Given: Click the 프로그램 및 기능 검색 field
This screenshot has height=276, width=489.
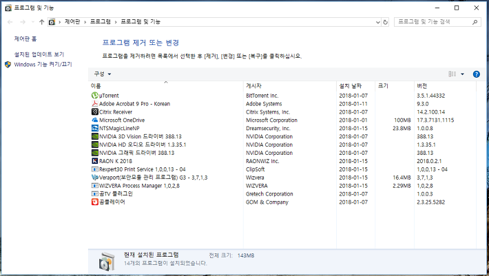Looking at the screenshot, I should pos(437,22).
